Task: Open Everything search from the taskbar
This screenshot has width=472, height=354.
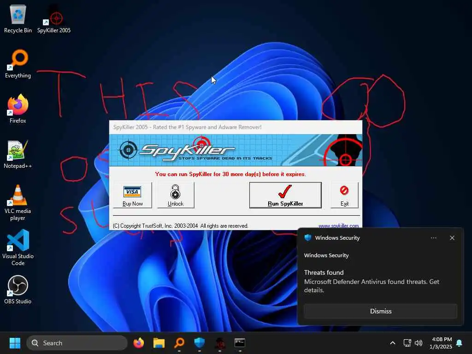Action: click(179, 343)
